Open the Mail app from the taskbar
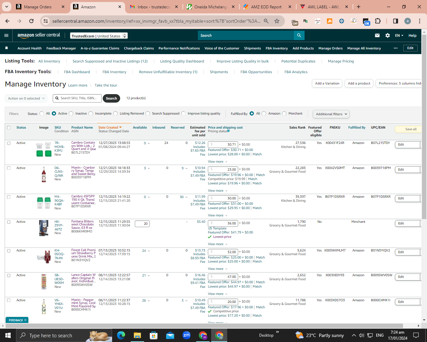Viewport: 427px width, 342px height. (x=170, y=335)
